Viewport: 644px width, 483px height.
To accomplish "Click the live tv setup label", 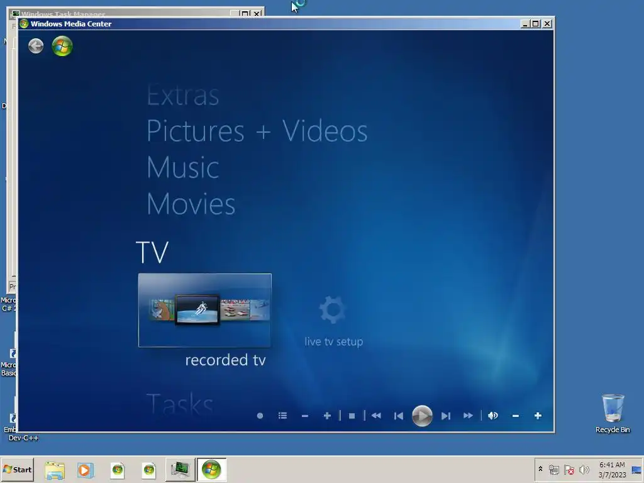I will click(333, 341).
